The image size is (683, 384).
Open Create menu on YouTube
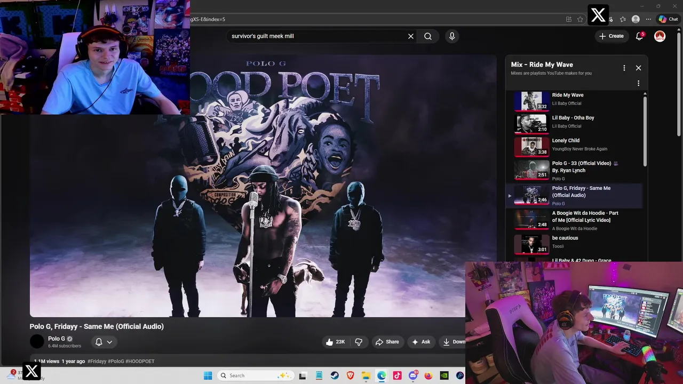[x=611, y=36]
